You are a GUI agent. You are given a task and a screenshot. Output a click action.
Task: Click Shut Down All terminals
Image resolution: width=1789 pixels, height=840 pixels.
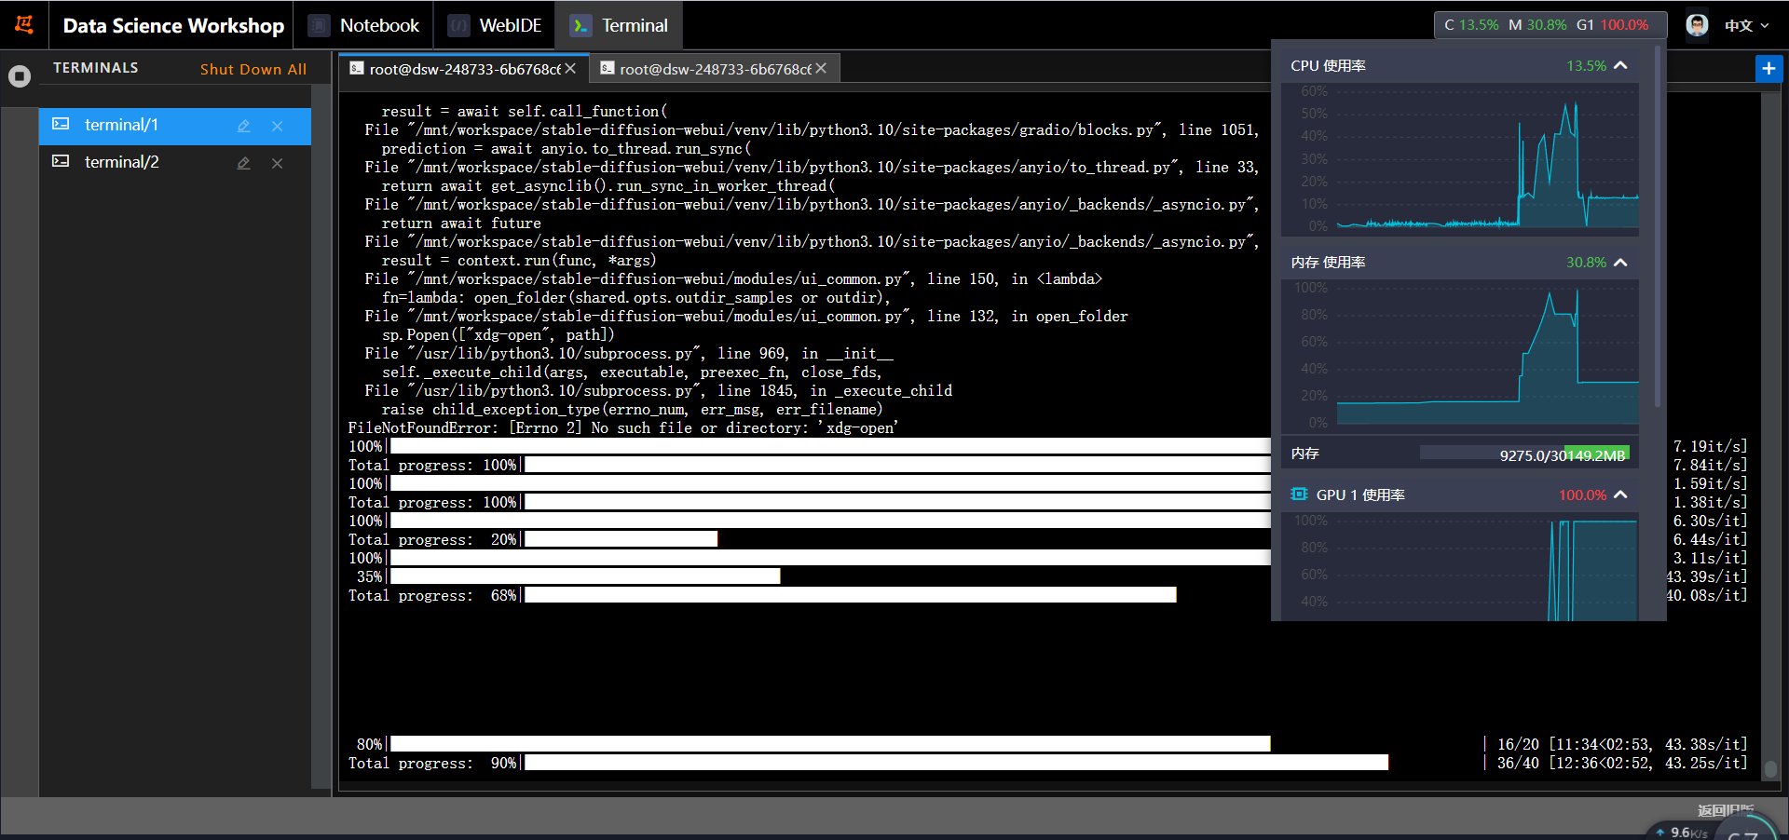(x=253, y=69)
